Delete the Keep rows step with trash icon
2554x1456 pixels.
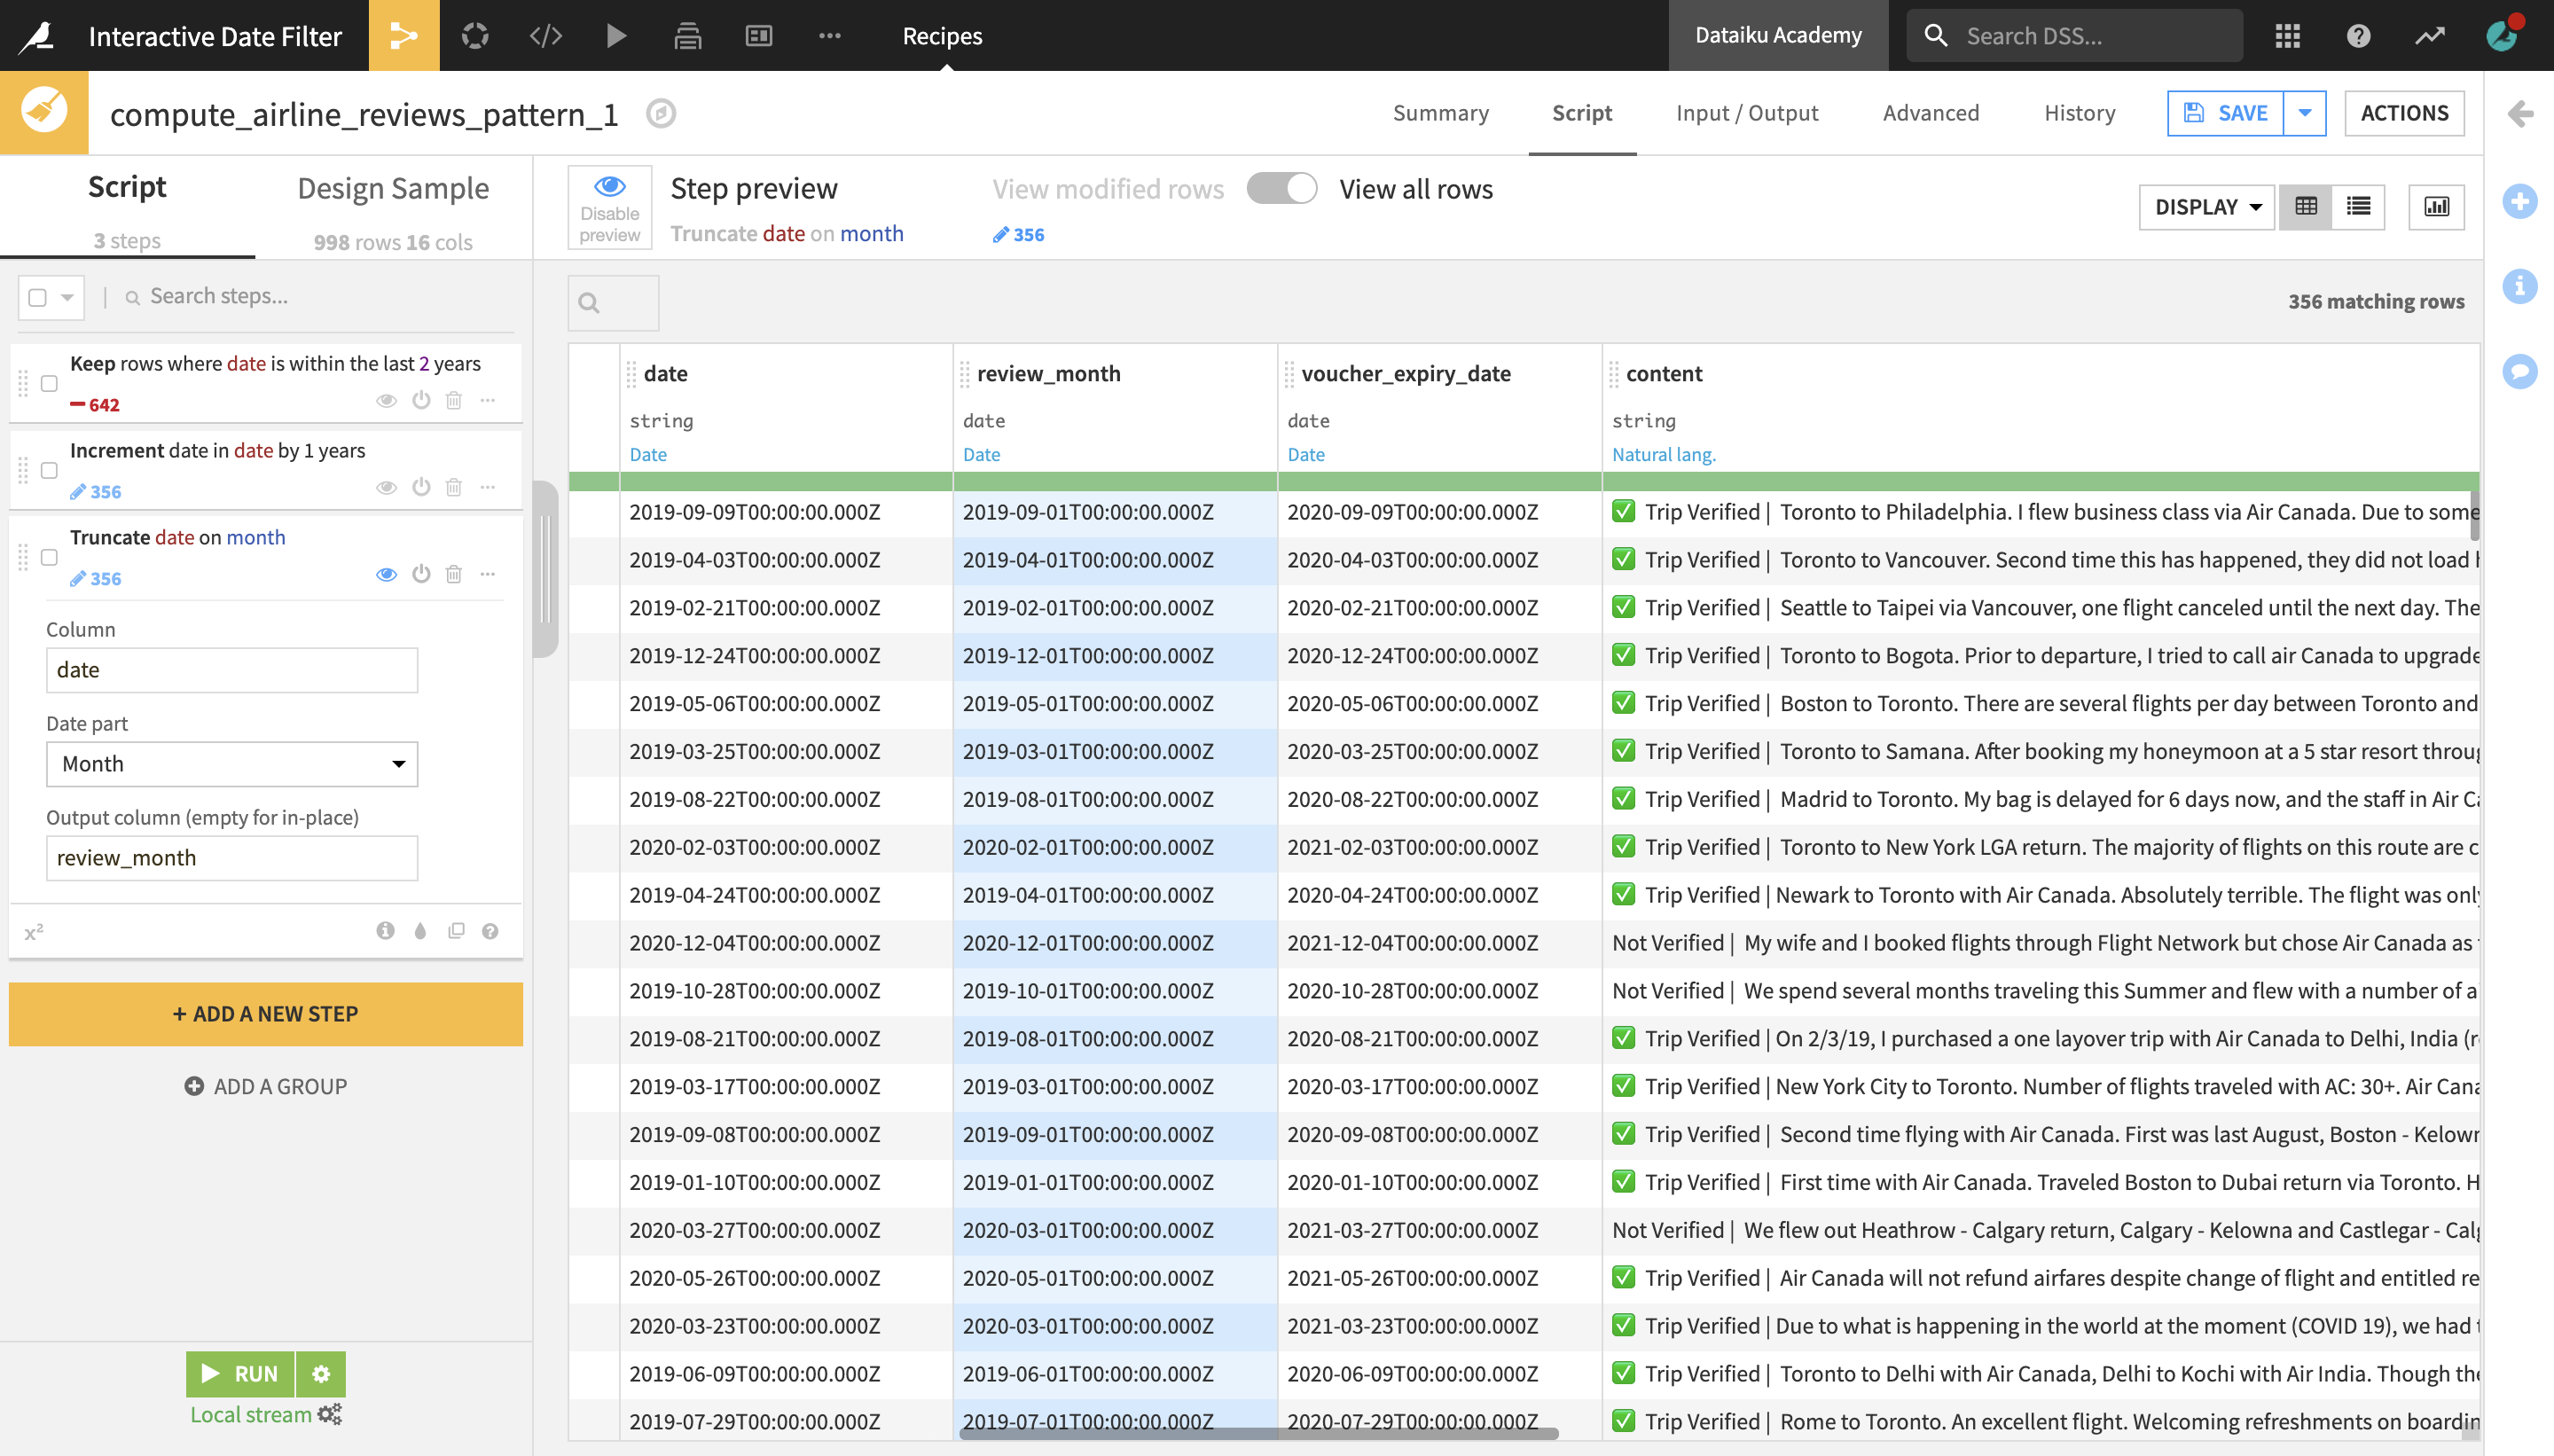(454, 400)
